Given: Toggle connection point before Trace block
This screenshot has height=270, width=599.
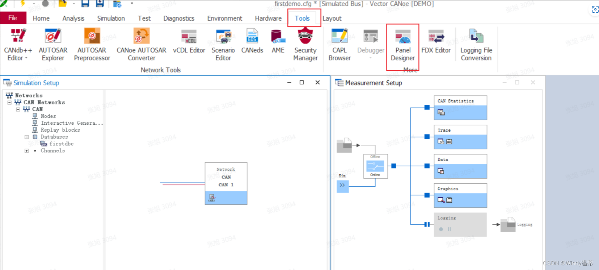Looking at the screenshot, I should coord(427,137).
